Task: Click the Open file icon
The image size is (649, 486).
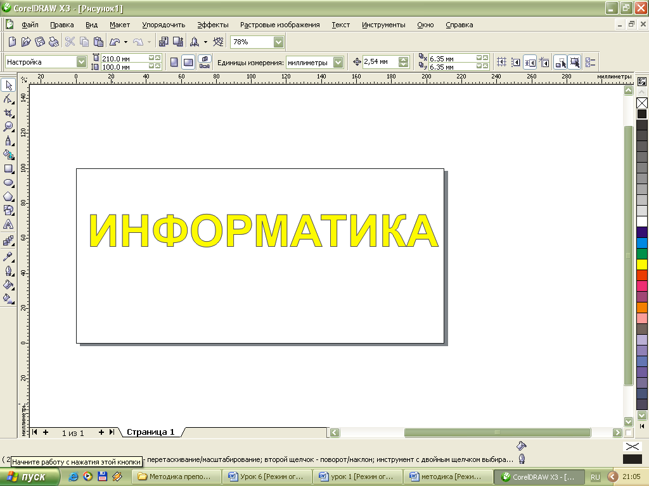Action: [x=26, y=42]
